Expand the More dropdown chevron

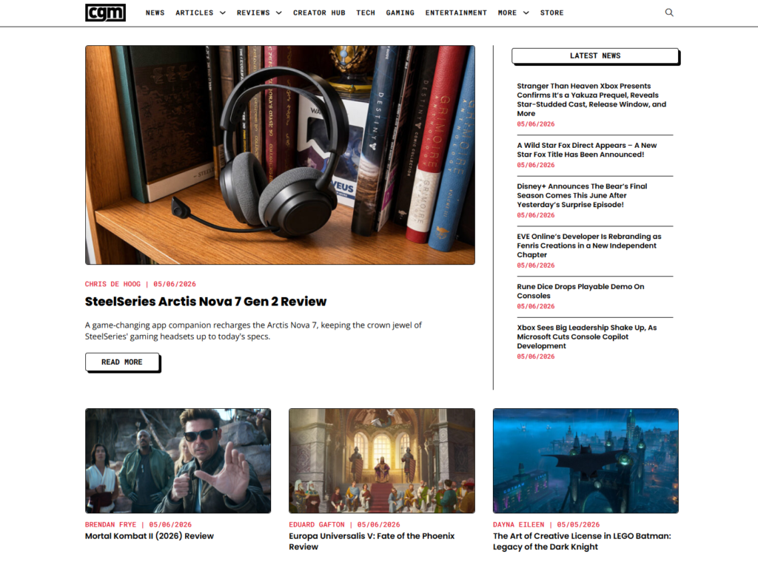point(526,13)
